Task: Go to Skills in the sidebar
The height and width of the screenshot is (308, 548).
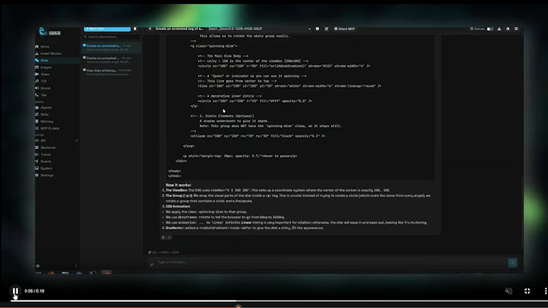Action: (45, 114)
